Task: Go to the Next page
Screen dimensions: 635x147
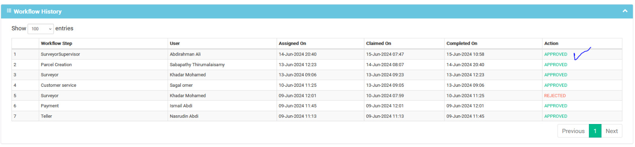Action: click(x=612, y=131)
